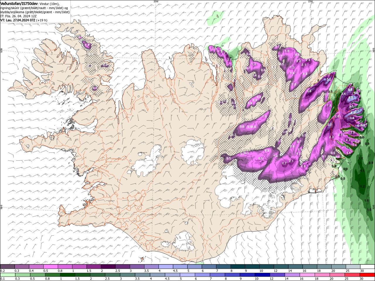Screen dimensions: 375x281
Task: Click the 'rigning/skúrir (grænt/blátt/rautt' legend line
Action: (x=34, y=8)
